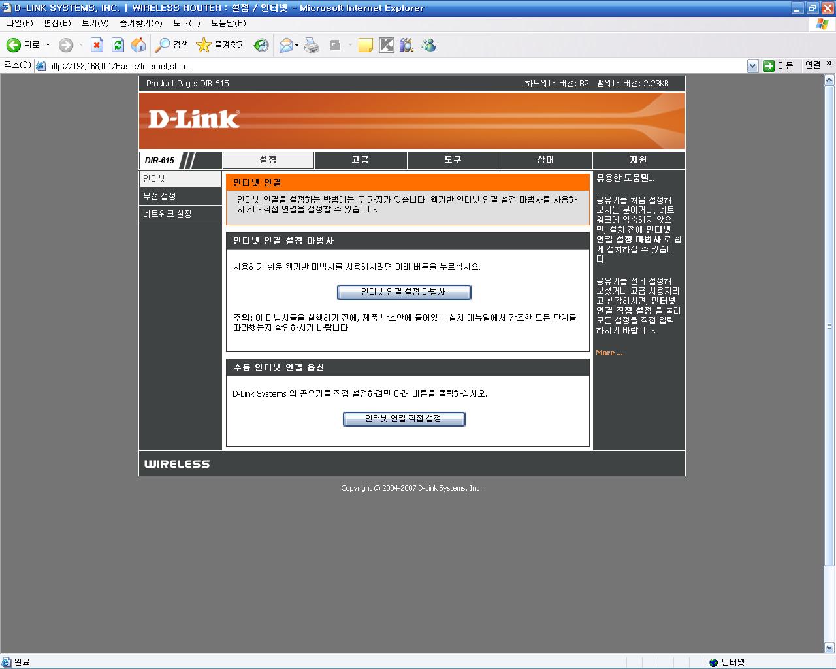
Task: Switch to the 고급 tab
Action: [x=361, y=160]
